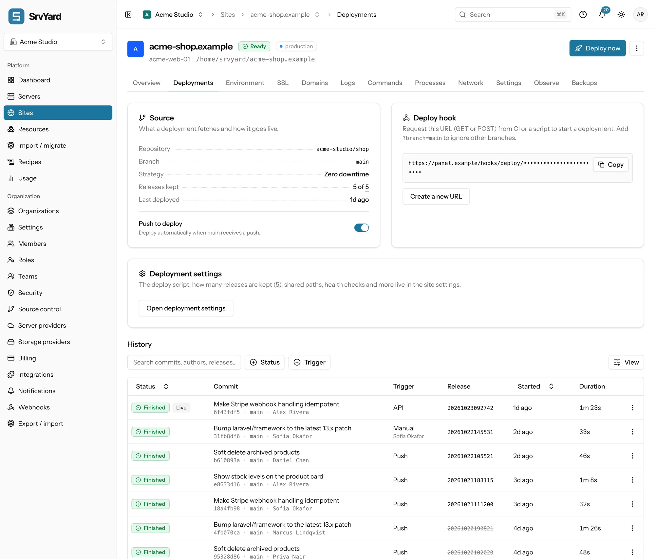Click Open deployment settings
The width and height of the screenshot is (655, 559).
click(x=186, y=308)
